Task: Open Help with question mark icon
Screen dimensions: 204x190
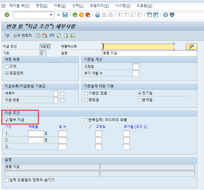Action: [x=165, y=15]
